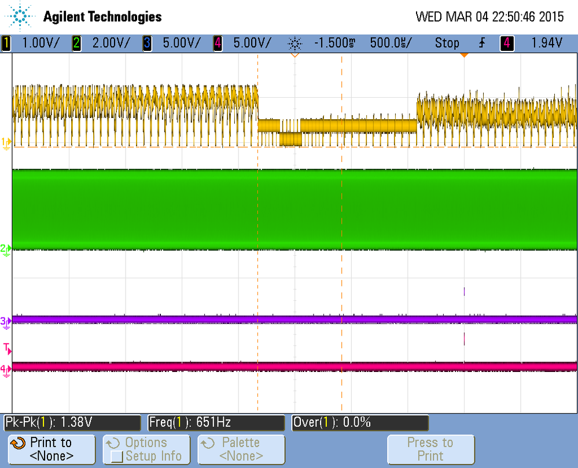Viewport: 578px width, 468px height.
Task: Select the channel 2 green indicator
Action: click(x=76, y=43)
